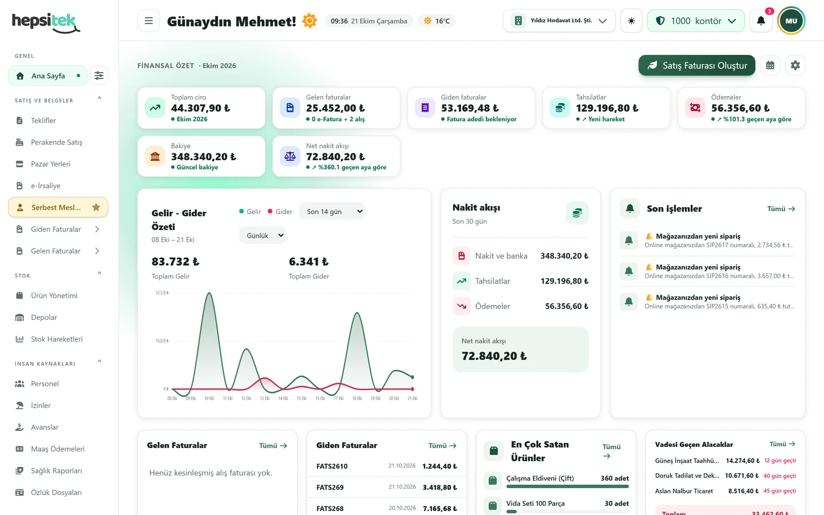This screenshot has width=824, height=515.
Task: Click the notification bell in header
Action: coord(761,21)
